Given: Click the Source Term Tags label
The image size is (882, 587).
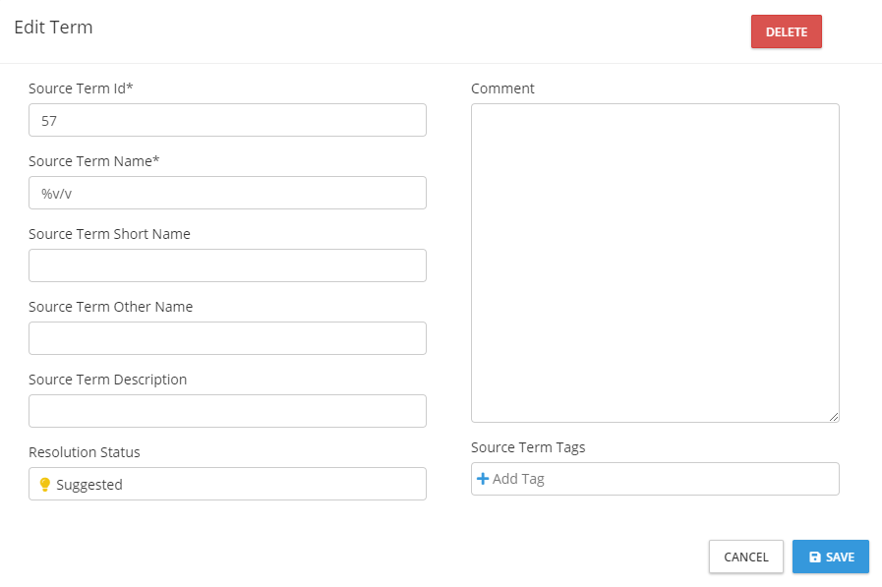Looking at the screenshot, I should pos(528,447).
